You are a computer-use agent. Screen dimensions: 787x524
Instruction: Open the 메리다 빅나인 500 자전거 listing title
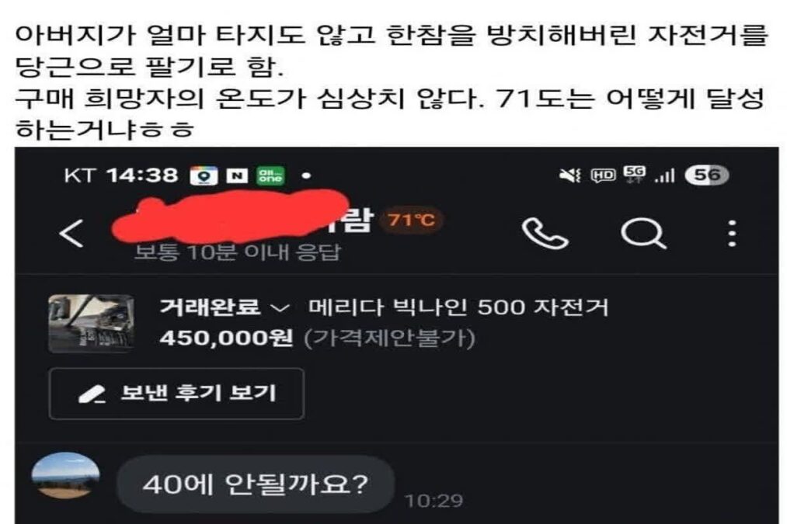[x=458, y=307]
